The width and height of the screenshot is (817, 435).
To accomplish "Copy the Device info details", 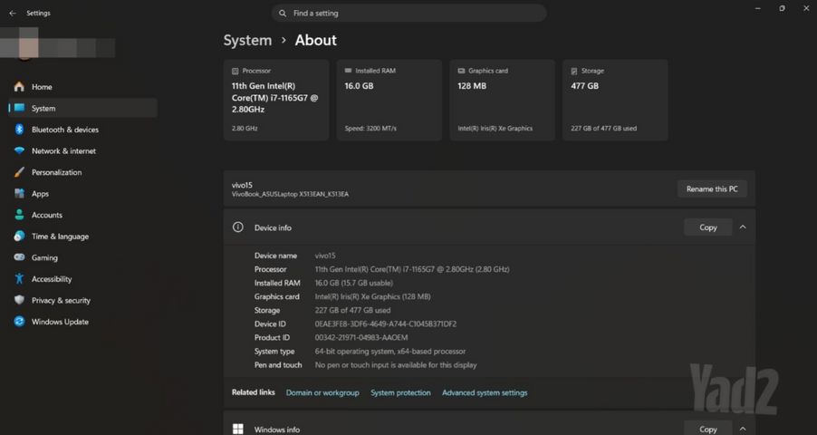I will click(x=707, y=227).
